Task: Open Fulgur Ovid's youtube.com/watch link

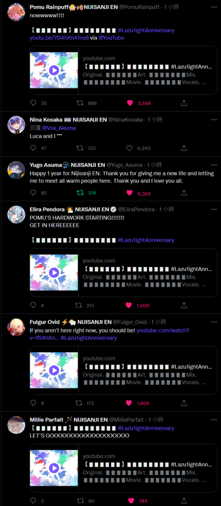Action: point(109,334)
